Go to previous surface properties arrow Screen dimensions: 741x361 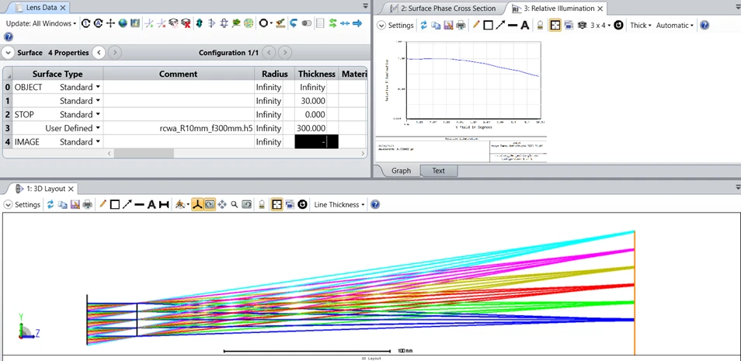[x=99, y=53]
